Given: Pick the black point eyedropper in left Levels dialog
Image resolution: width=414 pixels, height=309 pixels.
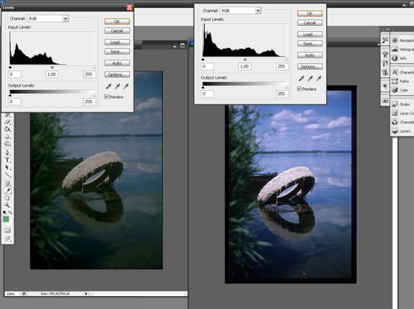Looking at the screenshot, I should click(109, 86).
